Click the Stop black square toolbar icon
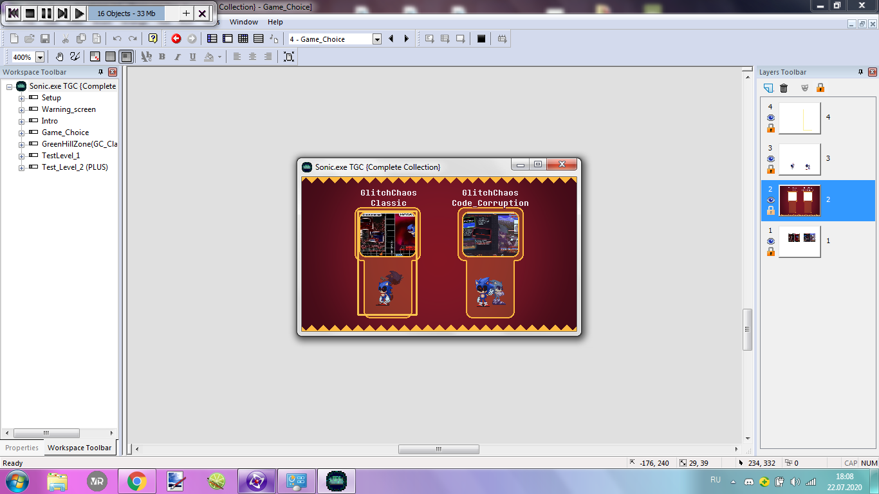This screenshot has height=494, width=879. (x=481, y=39)
